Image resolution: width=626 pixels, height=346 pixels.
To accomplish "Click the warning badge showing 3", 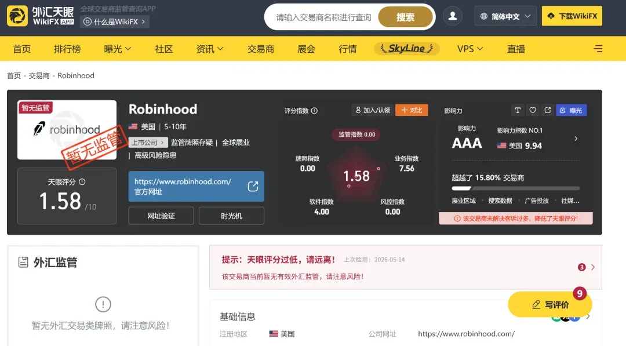I will tap(582, 267).
